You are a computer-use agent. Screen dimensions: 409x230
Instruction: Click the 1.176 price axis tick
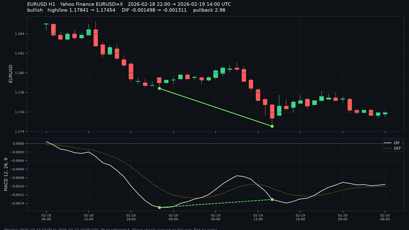(x=20, y=112)
